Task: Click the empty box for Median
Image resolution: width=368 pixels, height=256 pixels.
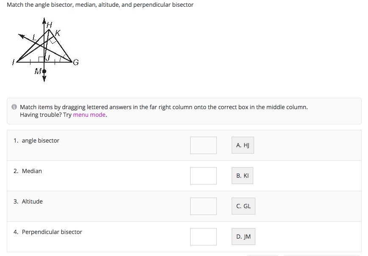Action: pos(203,176)
